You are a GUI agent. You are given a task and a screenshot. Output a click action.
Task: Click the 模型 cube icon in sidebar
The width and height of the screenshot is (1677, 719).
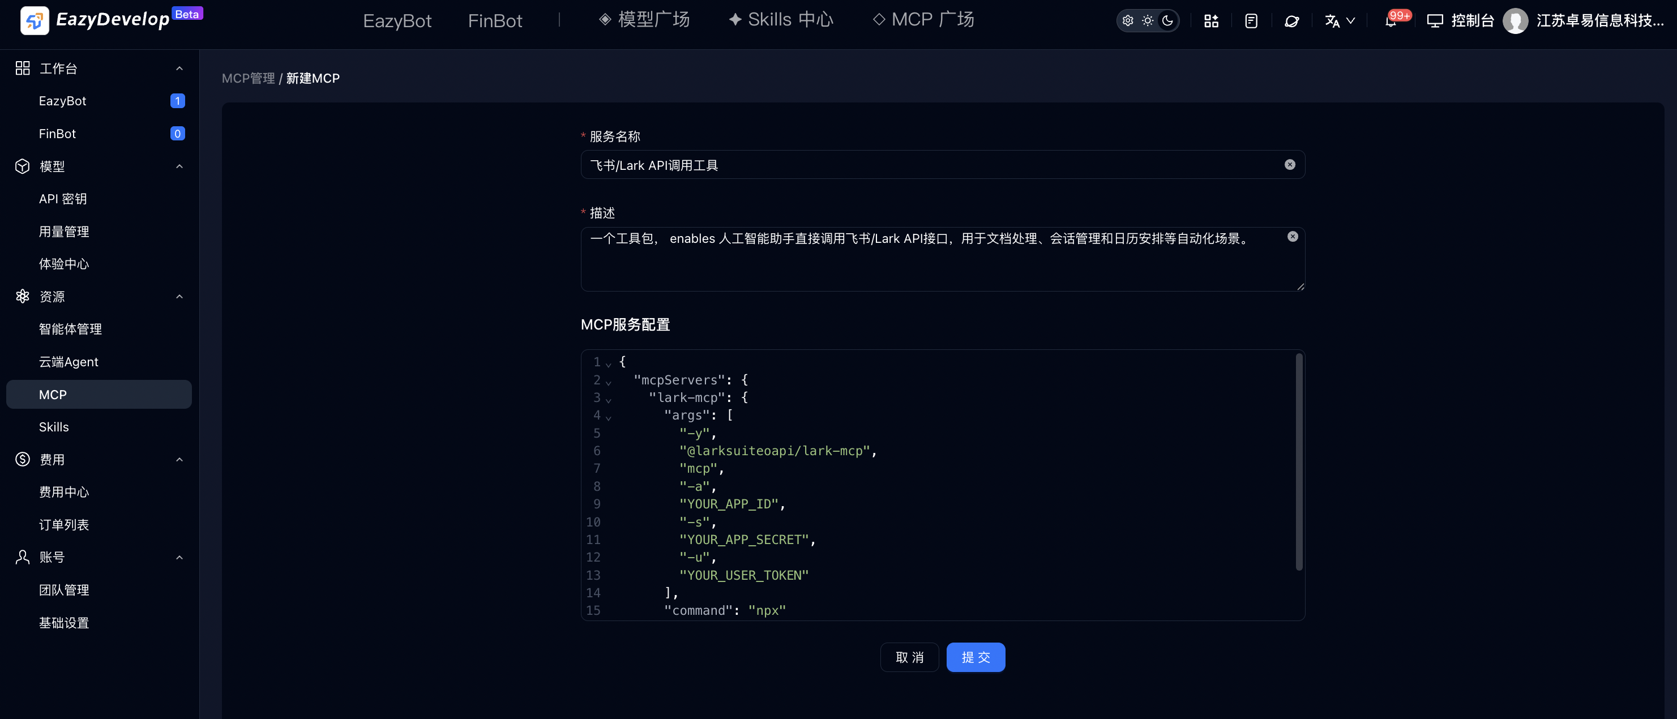click(23, 166)
